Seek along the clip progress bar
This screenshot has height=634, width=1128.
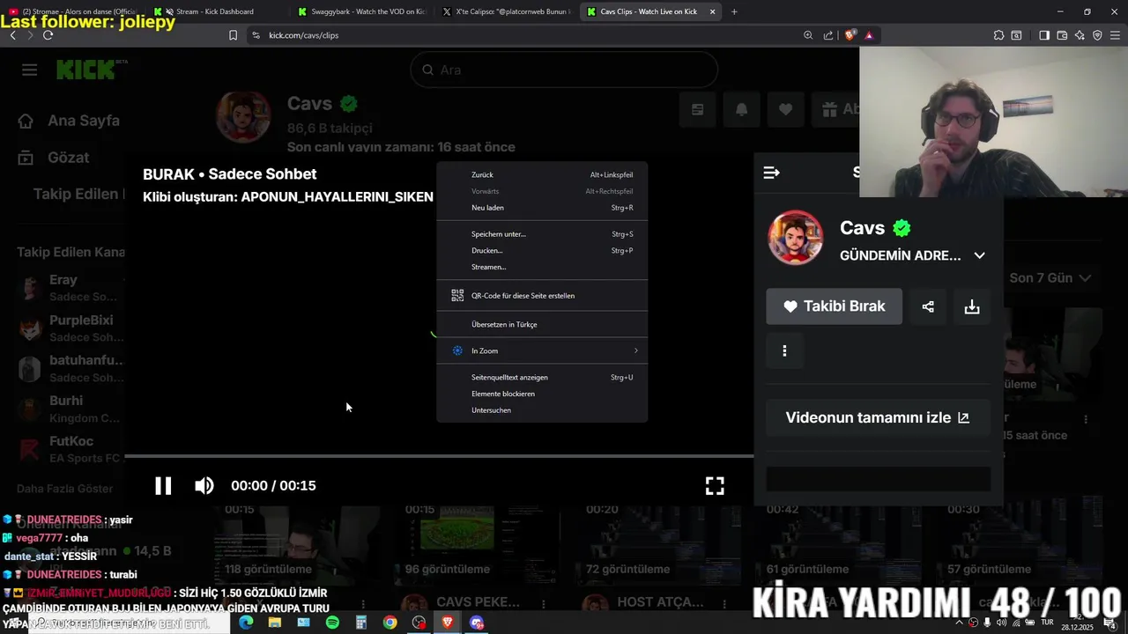point(439,456)
